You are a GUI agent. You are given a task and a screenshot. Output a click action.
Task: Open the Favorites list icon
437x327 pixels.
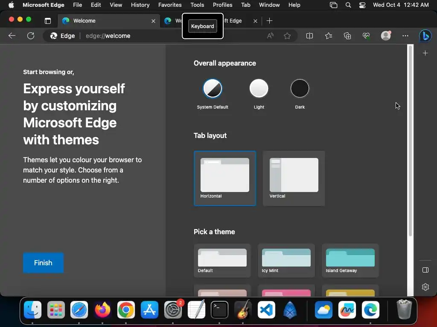tap(329, 36)
